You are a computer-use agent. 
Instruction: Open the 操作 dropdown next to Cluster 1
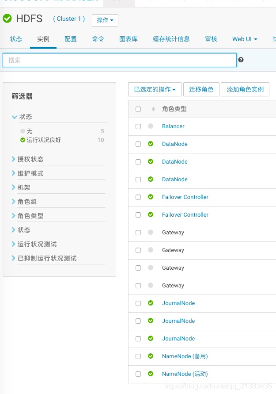pyautogui.click(x=105, y=20)
